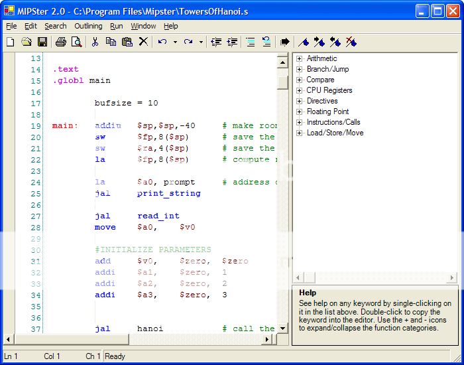
Task: Save the file with the floppy disk icon
Action: tap(42, 42)
